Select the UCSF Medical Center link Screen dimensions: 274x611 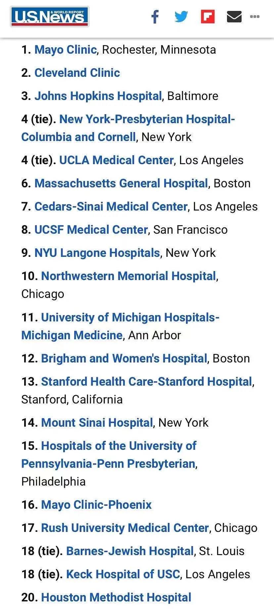pos(91,230)
